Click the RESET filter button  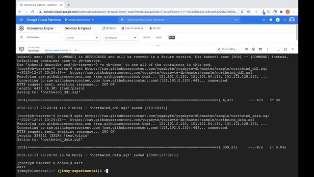point(147,37)
